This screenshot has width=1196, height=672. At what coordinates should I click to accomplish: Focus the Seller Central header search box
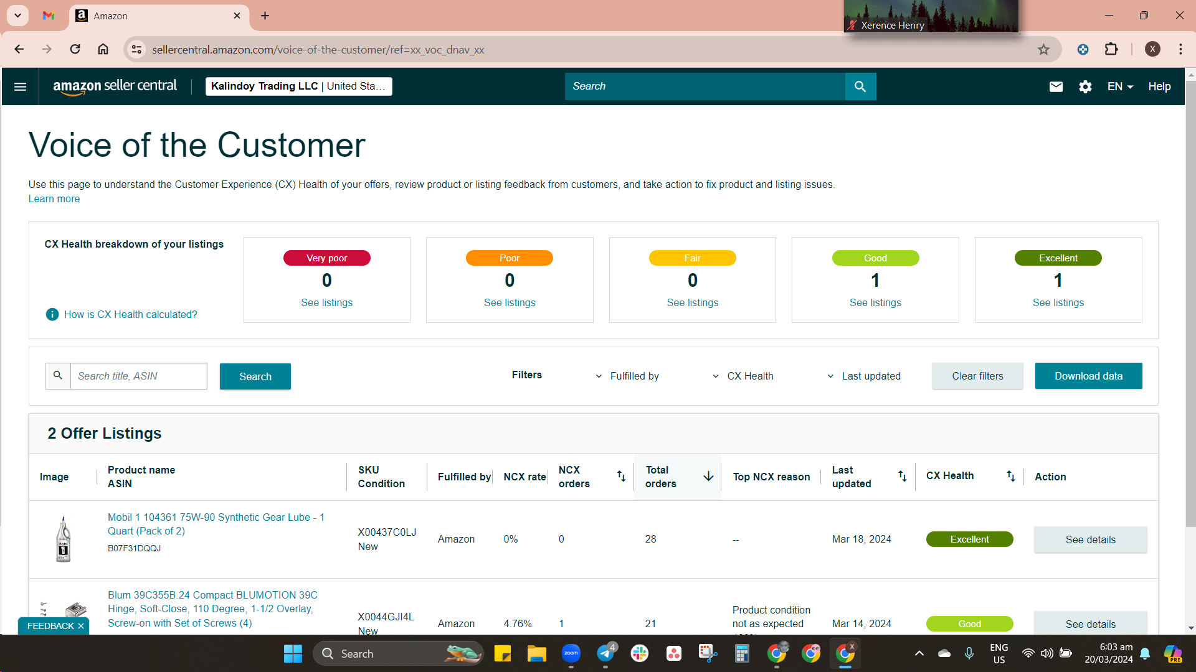click(x=705, y=86)
